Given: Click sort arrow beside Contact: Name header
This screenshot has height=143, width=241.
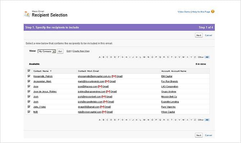Looking at the screenshot, I should tap(51, 71).
